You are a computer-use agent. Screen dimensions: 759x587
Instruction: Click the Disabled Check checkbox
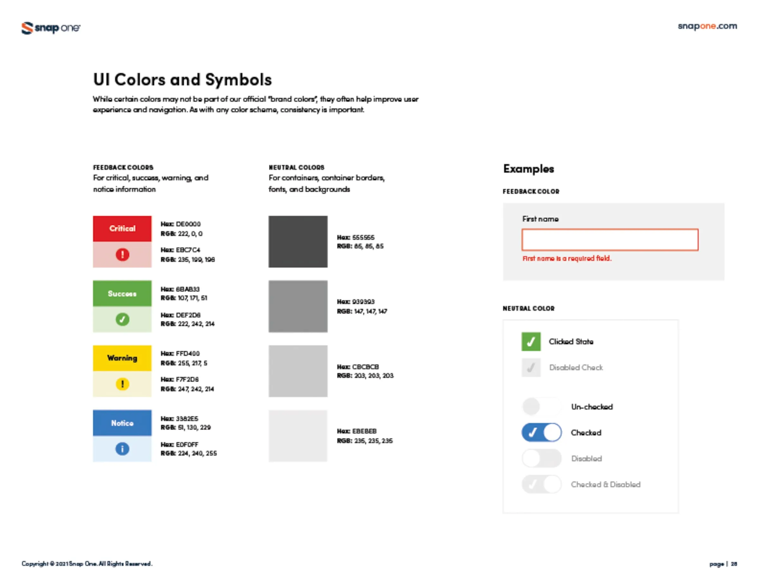[531, 368]
